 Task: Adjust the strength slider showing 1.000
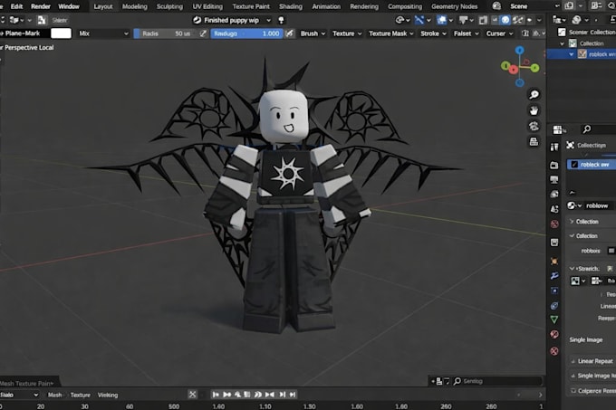point(246,33)
